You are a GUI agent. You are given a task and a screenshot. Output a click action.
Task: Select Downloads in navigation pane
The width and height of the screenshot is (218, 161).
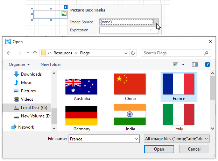pos(31,74)
